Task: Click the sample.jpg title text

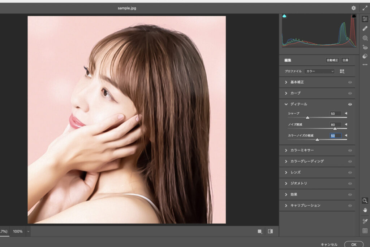Action: pyautogui.click(x=127, y=8)
